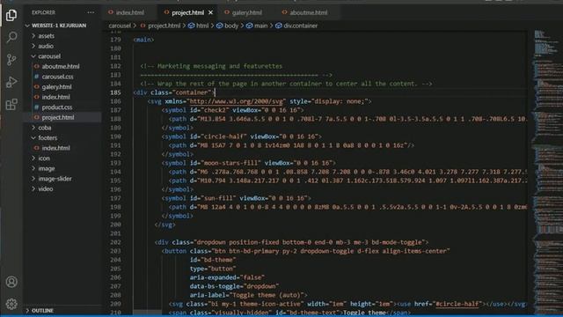The height and width of the screenshot is (317, 563).
Task: Click div.container icon in breadcrumb
Action: [279, 26]
